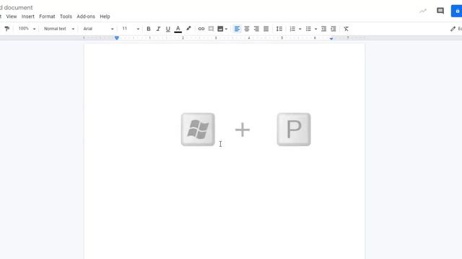Open the Help menu
The image size is (462, 259).
(105, 17)
